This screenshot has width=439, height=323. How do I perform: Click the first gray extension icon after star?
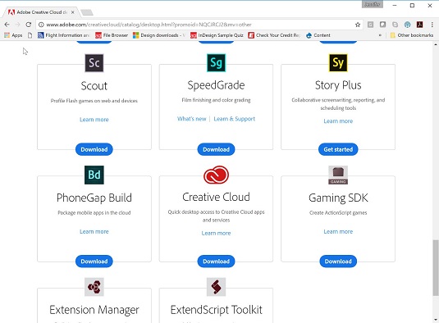(370, 25)
